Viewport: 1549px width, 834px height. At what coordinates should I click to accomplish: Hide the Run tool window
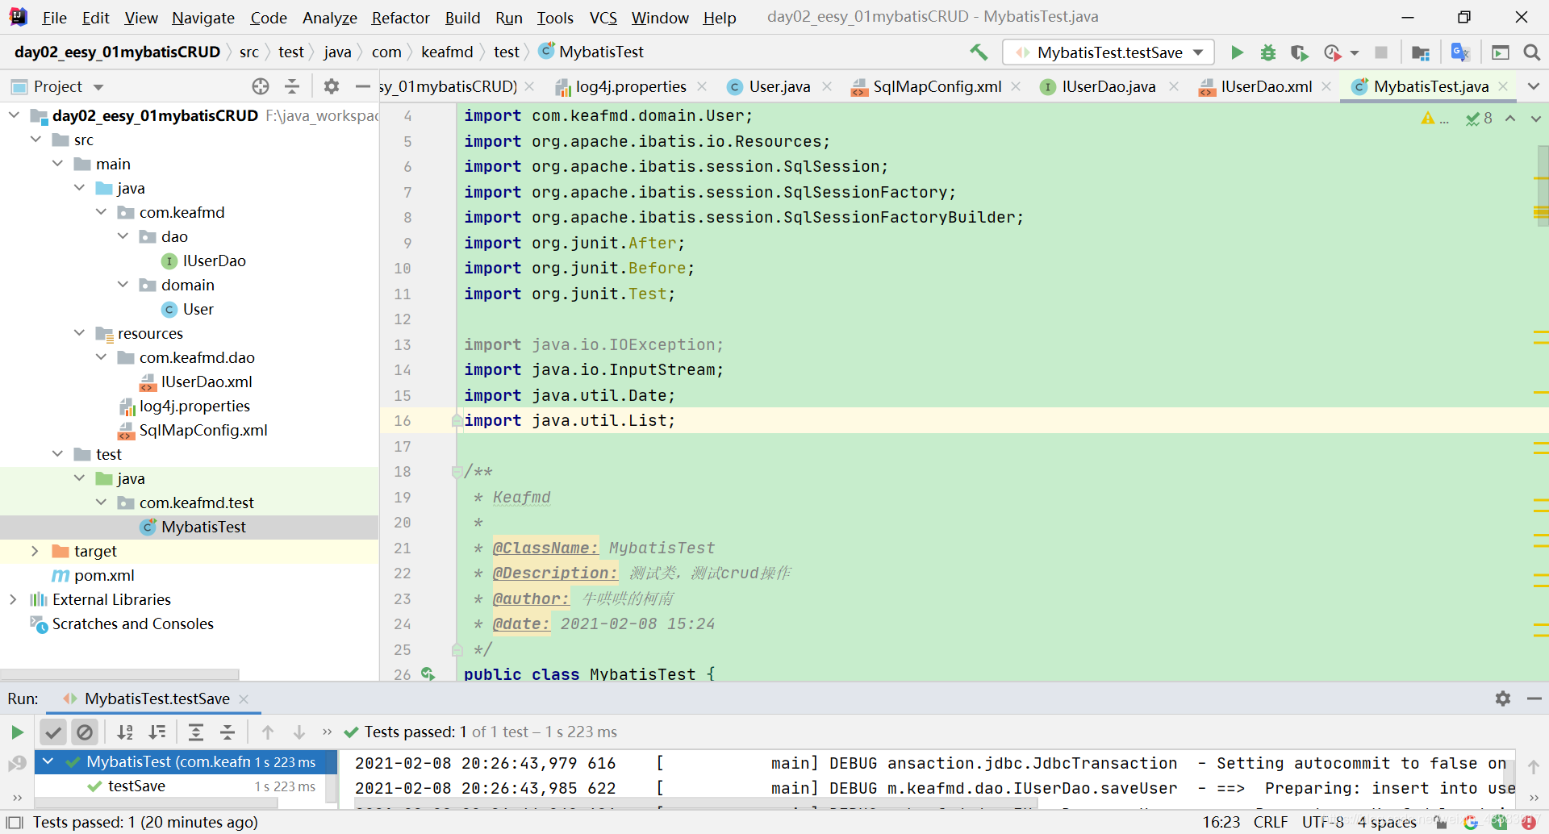(1534, 698)
